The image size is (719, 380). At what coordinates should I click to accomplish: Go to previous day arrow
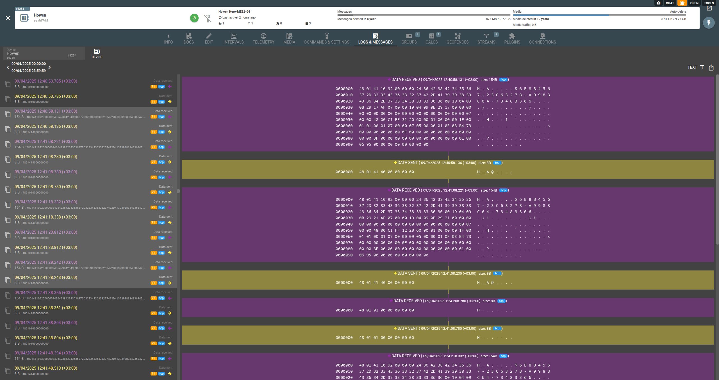coord(8,67)
